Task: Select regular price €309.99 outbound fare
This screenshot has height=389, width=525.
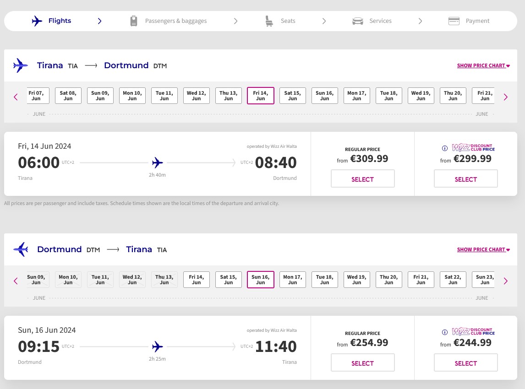Action: point(362,179)
